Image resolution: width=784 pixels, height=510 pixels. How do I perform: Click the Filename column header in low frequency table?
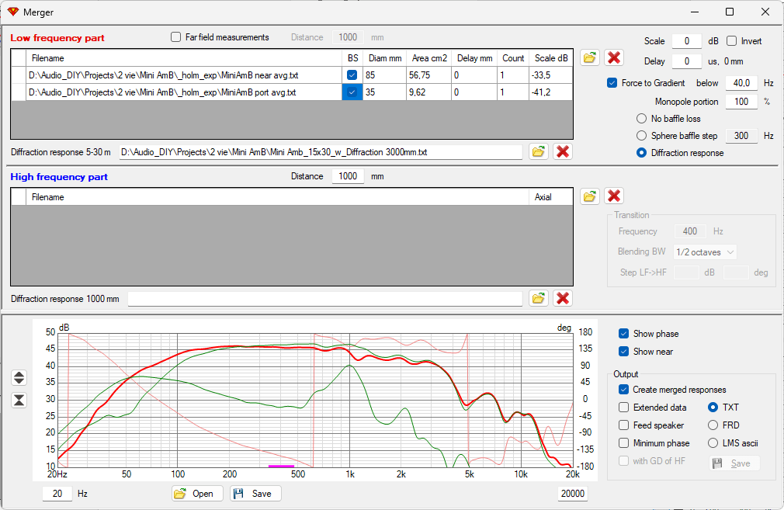[184, 58]
